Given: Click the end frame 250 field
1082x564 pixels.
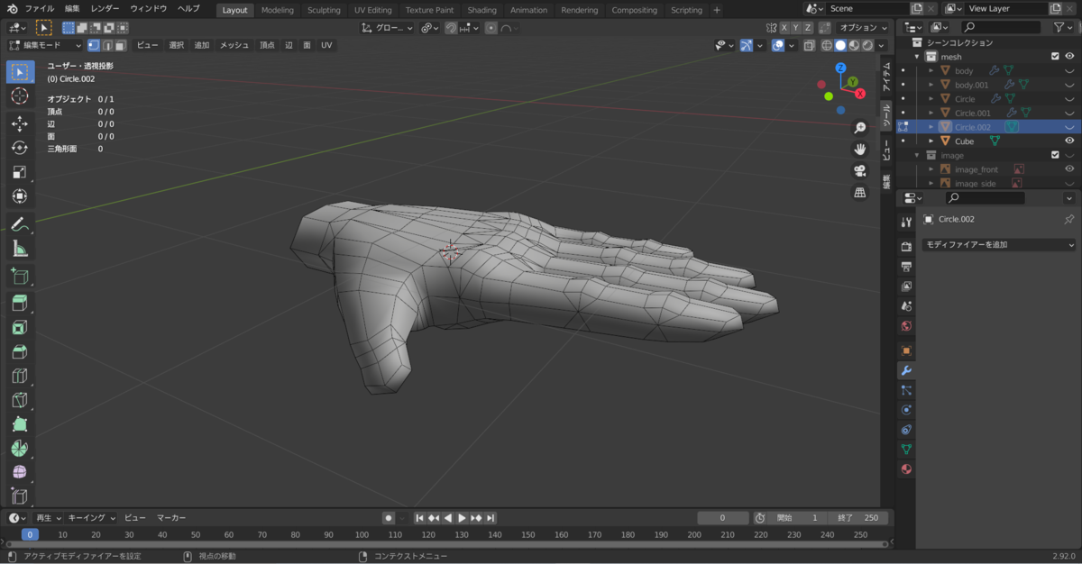Looking at the screenshot, I should pyautogui.click(x=857, y=518).
